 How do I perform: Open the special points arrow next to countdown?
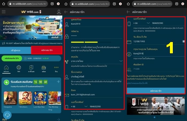click(58, 82)
